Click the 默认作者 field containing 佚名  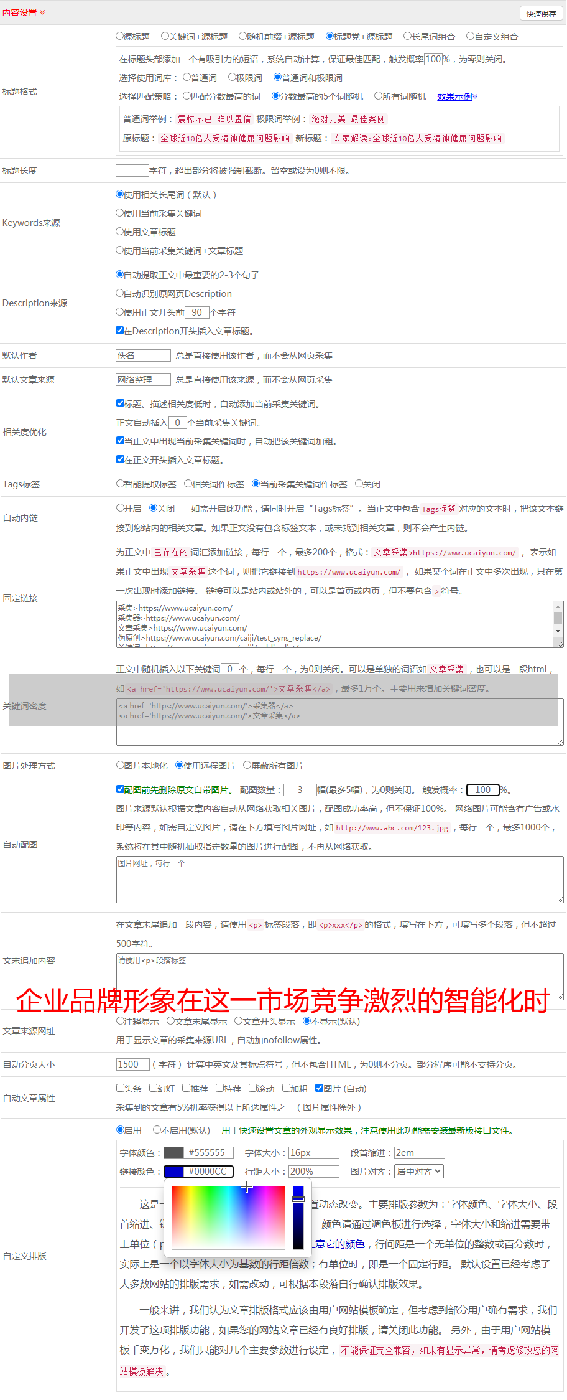point(143,355)
